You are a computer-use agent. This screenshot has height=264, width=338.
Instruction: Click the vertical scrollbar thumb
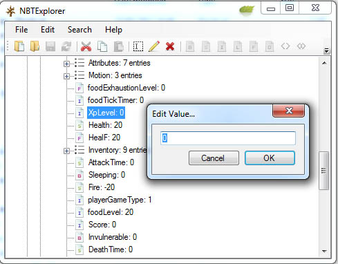point(324,171)
